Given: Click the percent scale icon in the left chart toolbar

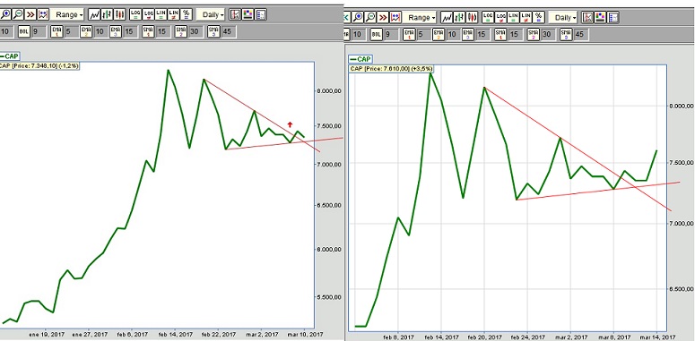Looking at the screenshot, I should point(187,14).
